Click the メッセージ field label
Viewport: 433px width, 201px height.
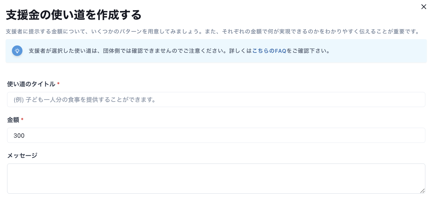[22, 156]
